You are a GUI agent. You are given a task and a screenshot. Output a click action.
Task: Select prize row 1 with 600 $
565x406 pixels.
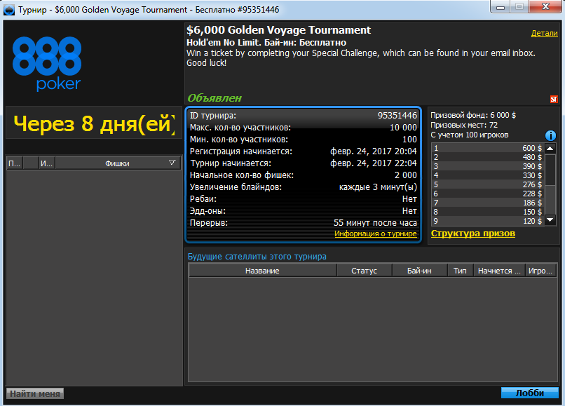(x=488, y=148)
